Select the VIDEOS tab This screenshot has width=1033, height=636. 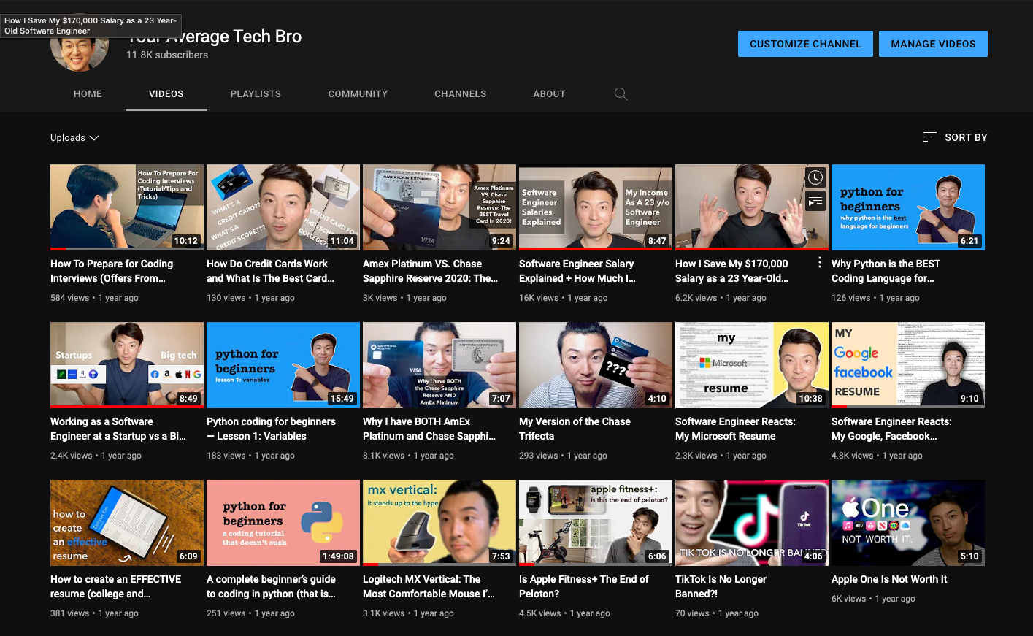pyautogui.click(x=166, y=94)
